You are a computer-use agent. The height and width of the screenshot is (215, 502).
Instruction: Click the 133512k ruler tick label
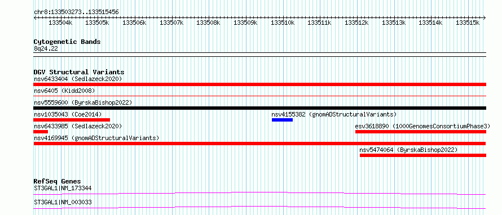[356, 23]
